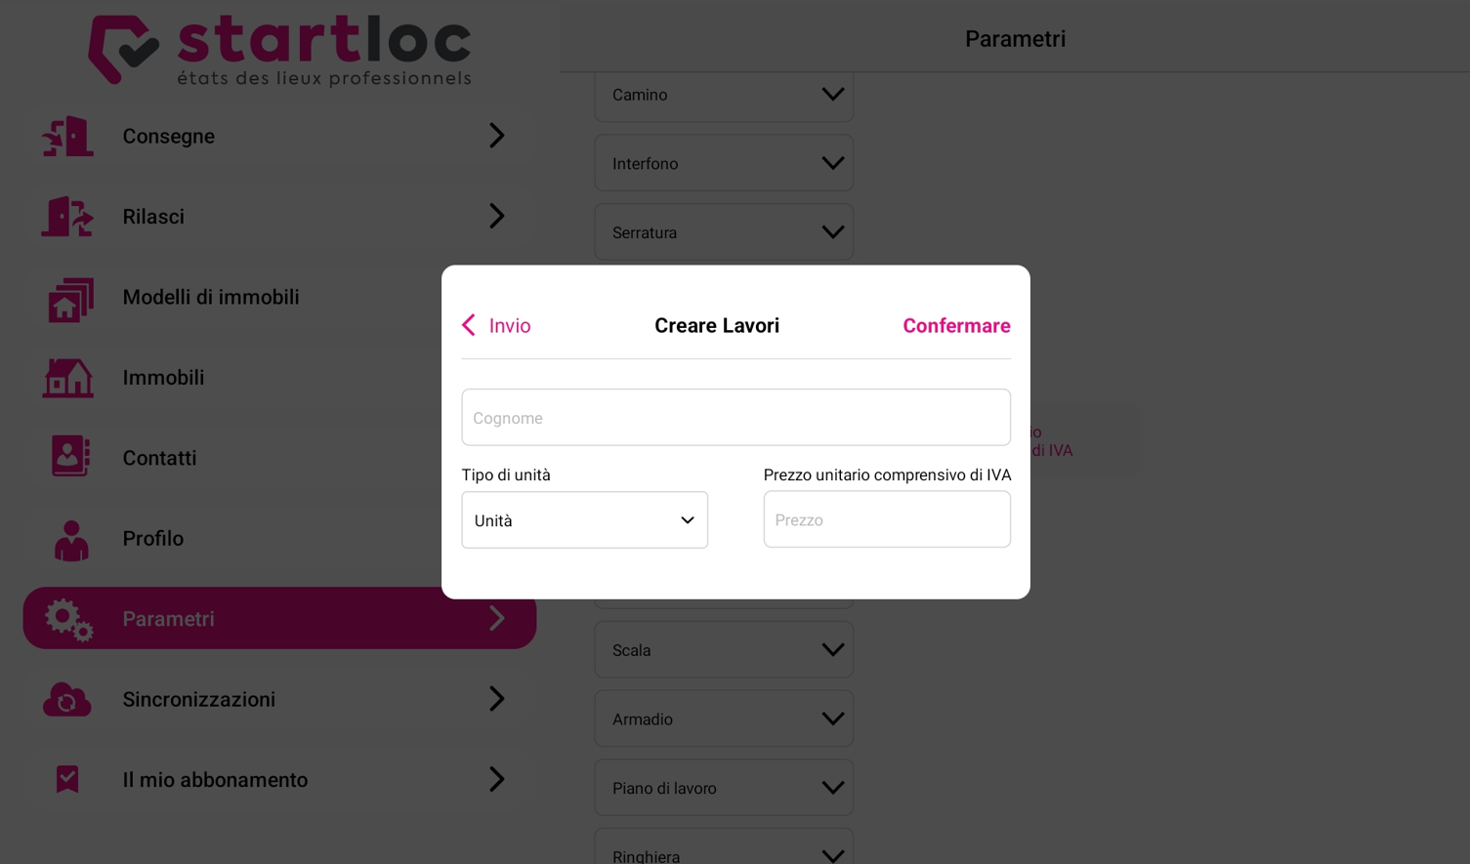Screen dimensions: 1470x864
Task: Open the Sincronizzazioni menu entry
Action: [279, 699]
